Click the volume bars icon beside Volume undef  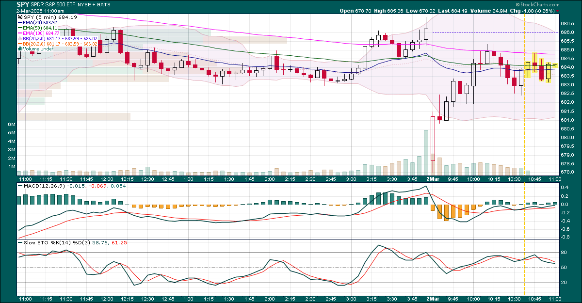point(19,48)
